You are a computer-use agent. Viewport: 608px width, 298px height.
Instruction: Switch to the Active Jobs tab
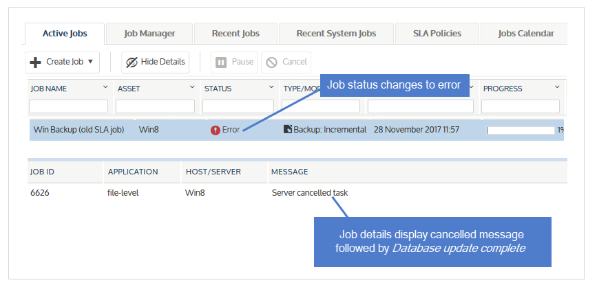(x=65, y=34)
